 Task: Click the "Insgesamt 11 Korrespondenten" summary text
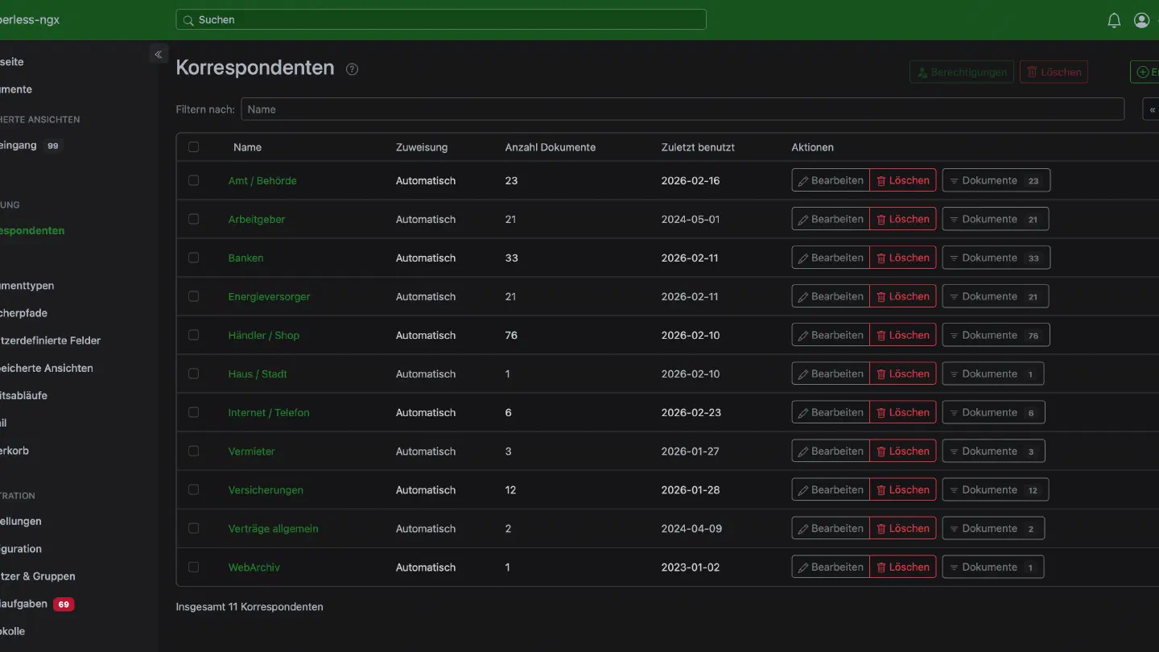[250, 607]
